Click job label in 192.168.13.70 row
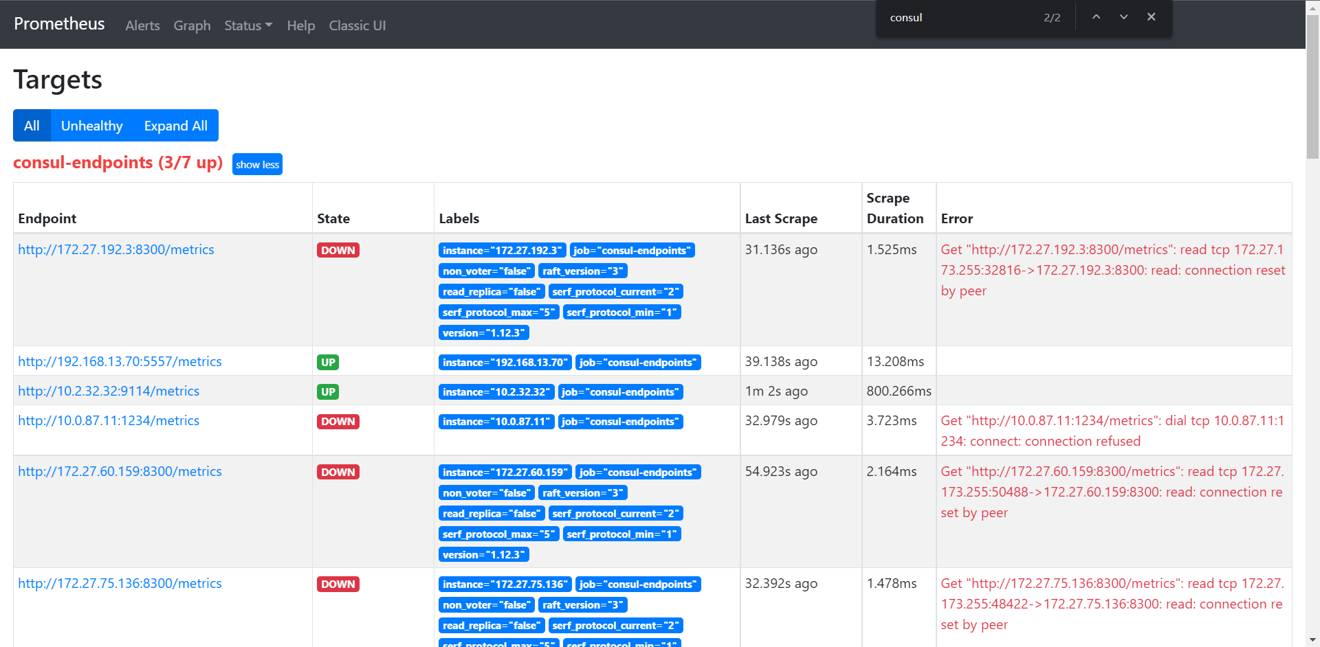Image resolution: width=1320 pixels, height=647 pixels. click(x=638, y=362)
